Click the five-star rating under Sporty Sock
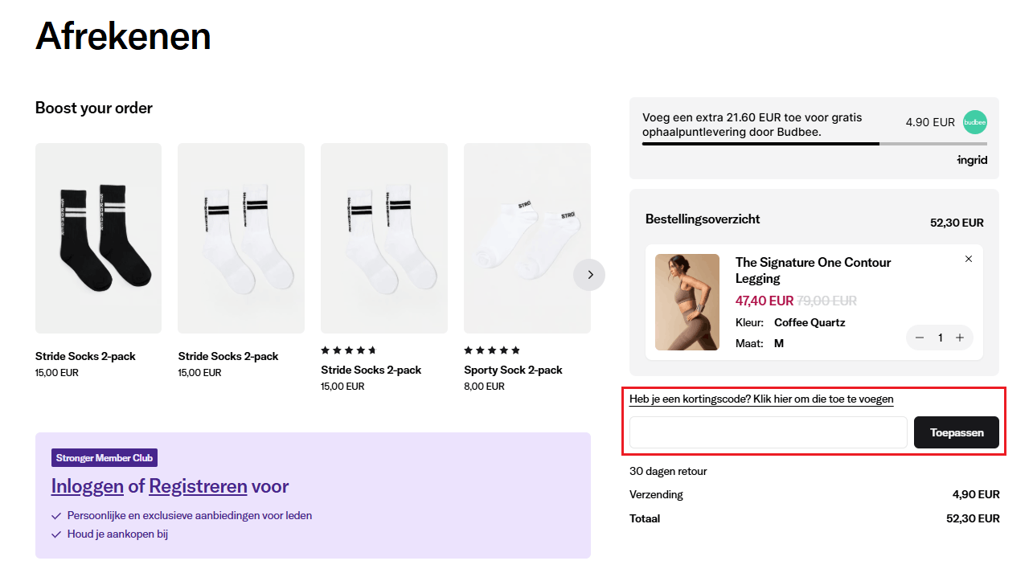The width and height of the screenshot is (1033, 569). 492,350
